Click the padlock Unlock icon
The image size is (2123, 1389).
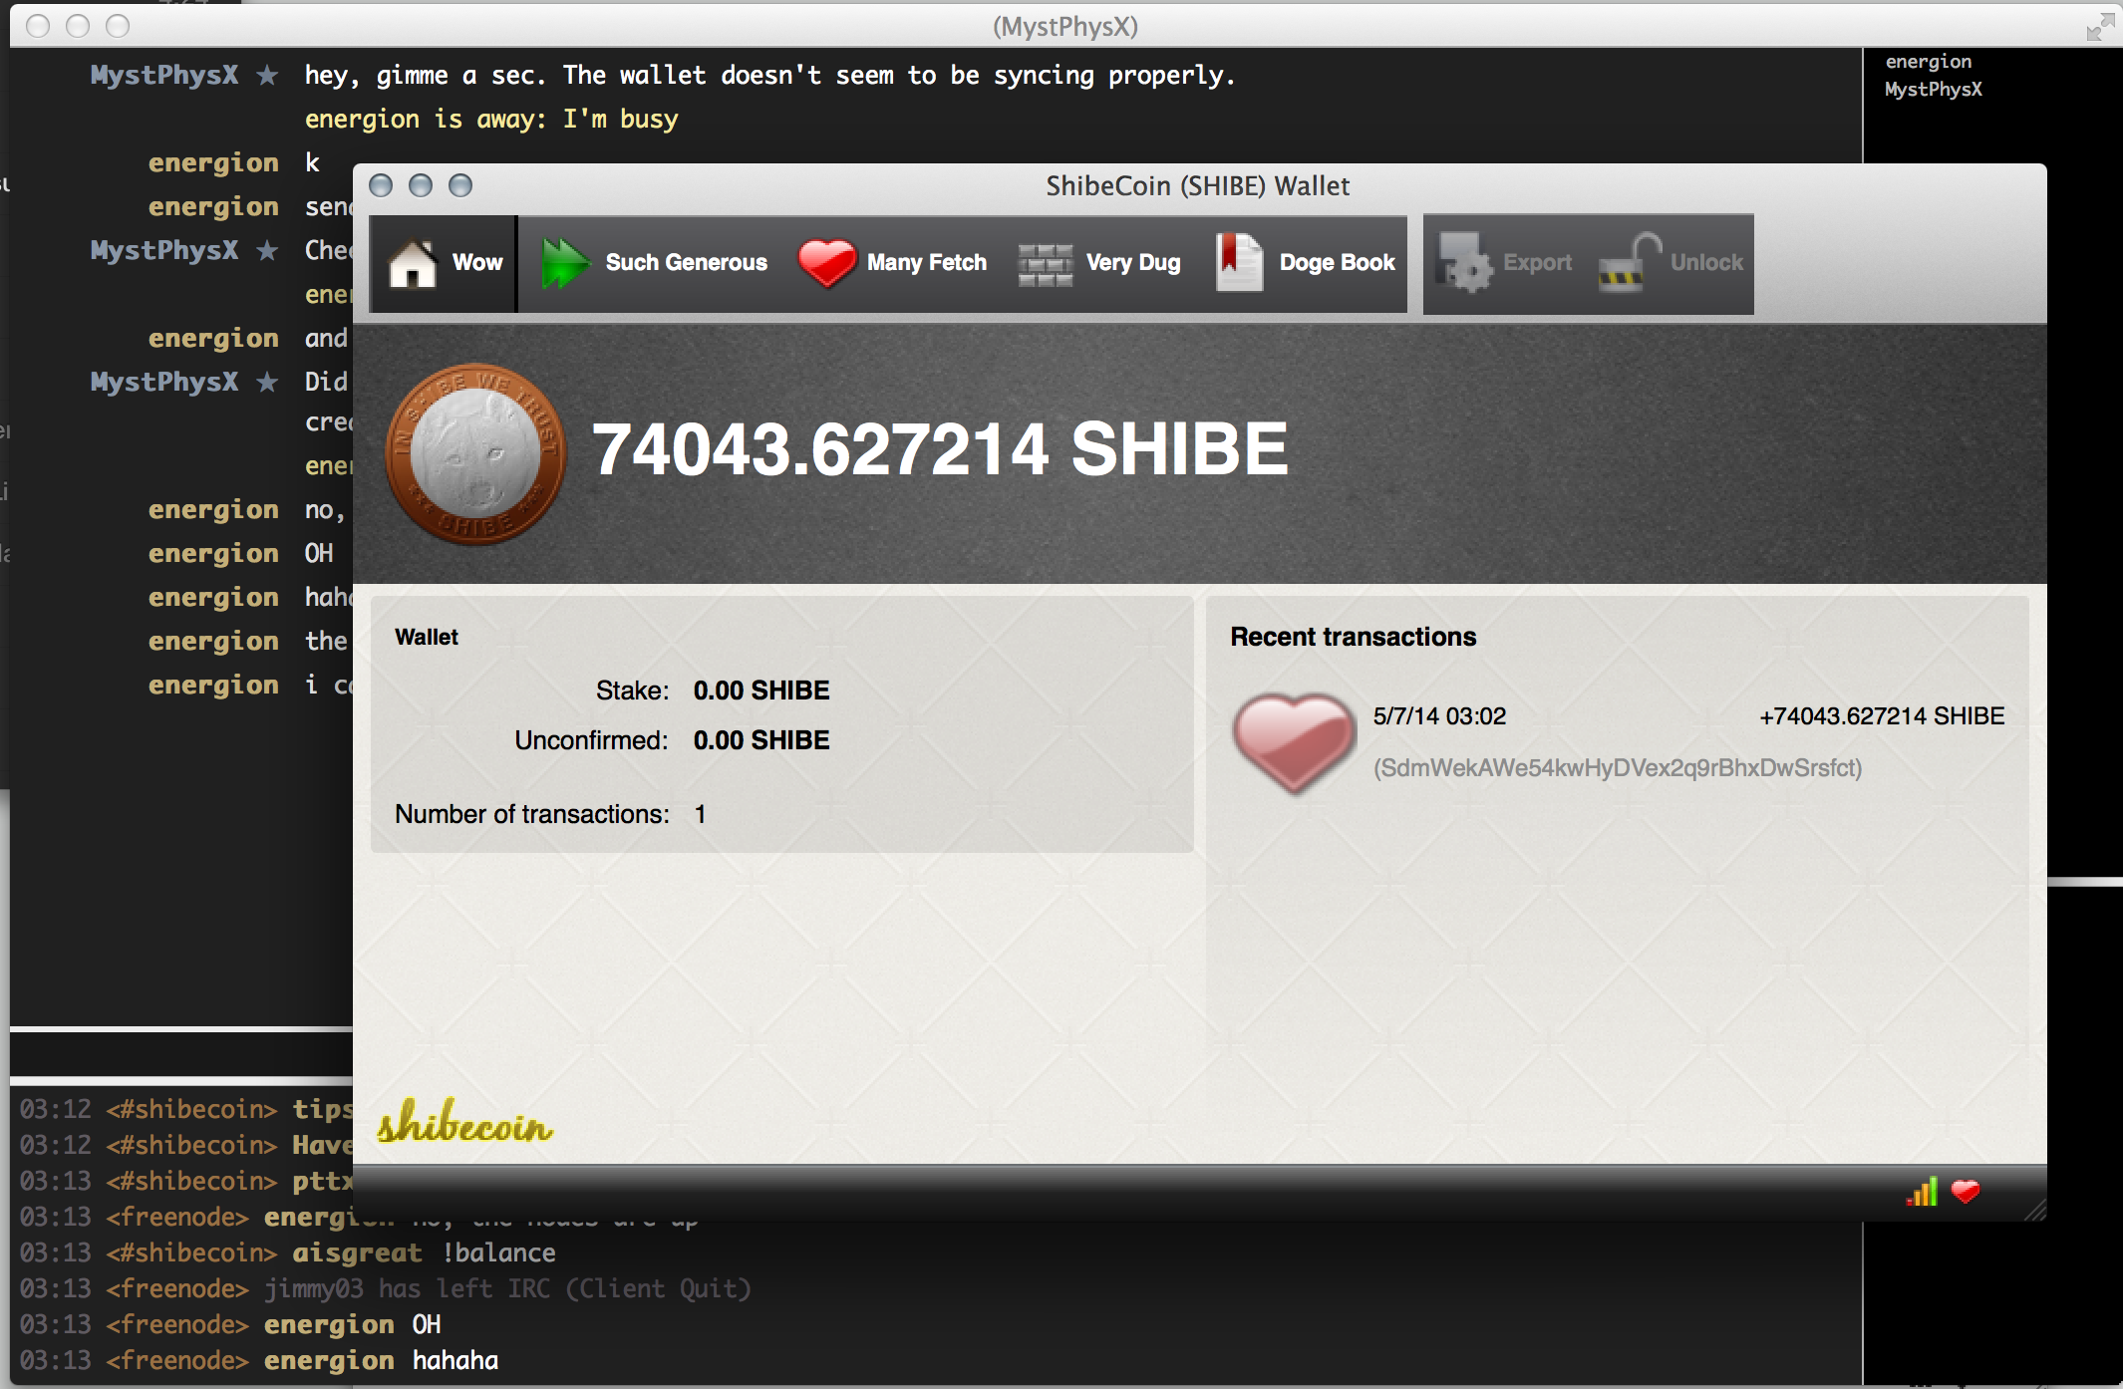[1629, 263]
